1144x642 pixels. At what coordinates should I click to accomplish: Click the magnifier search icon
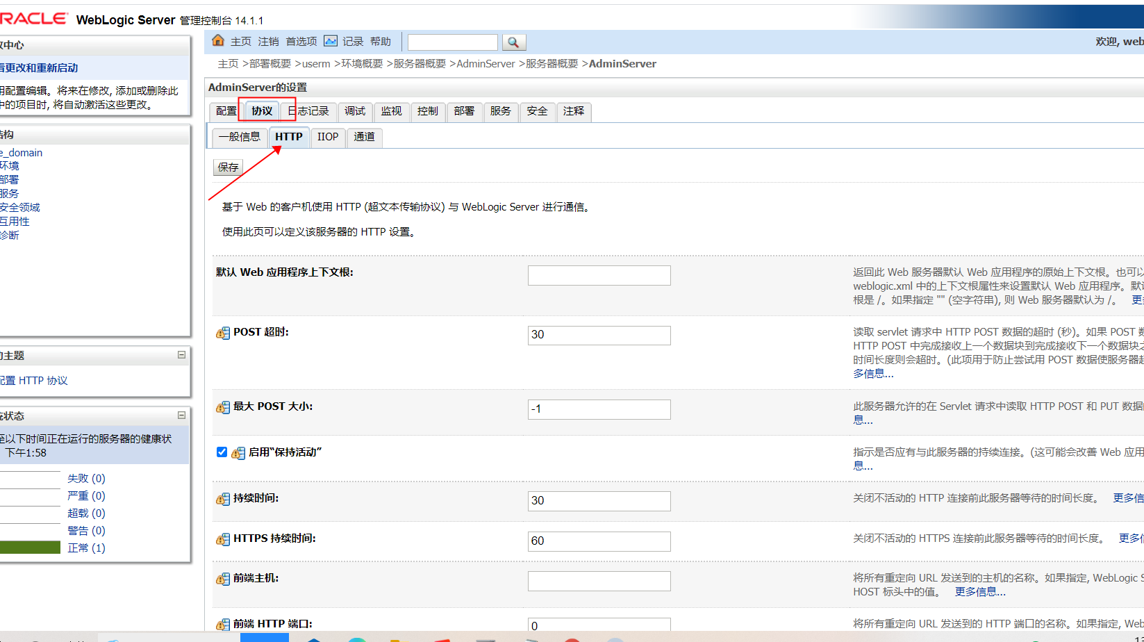[514, 42]
